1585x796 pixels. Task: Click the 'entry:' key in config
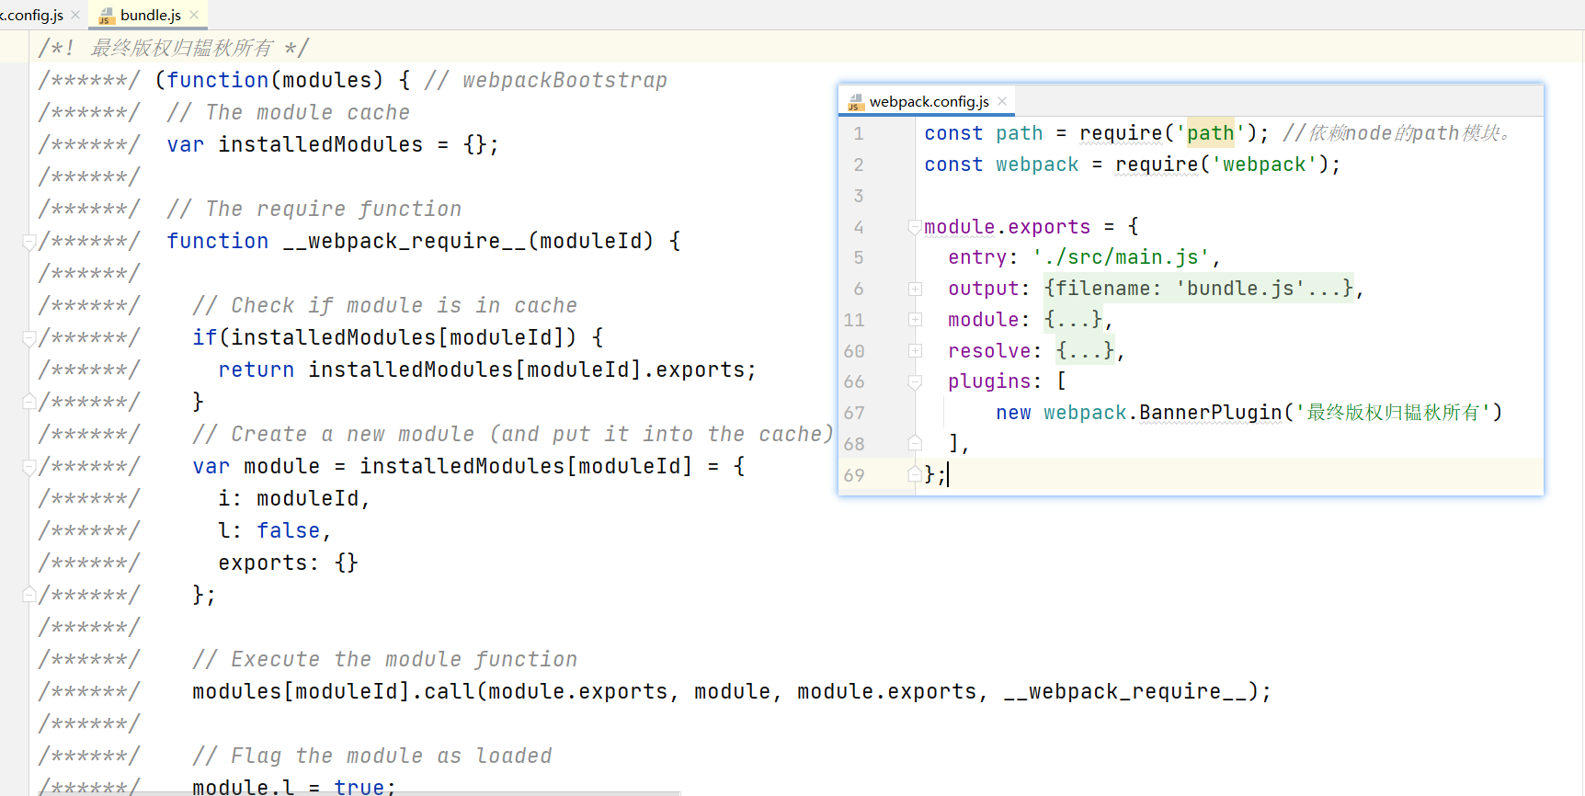[x=984, y=257]
